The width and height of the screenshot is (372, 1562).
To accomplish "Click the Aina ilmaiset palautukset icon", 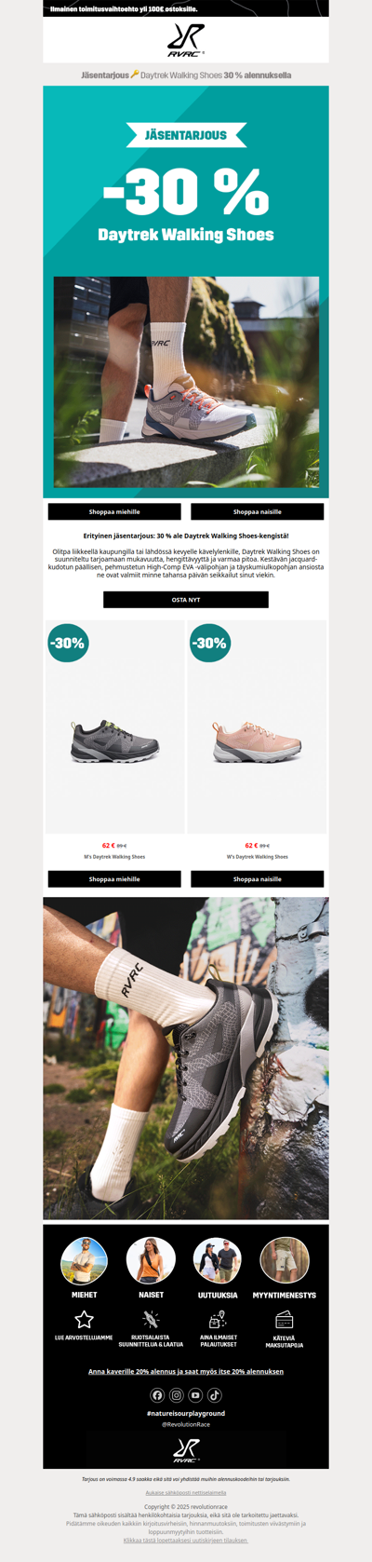I will (218, 1319).
